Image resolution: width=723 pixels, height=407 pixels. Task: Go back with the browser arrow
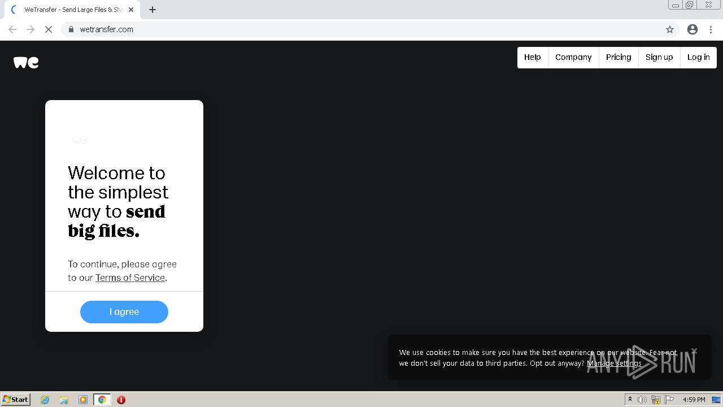click(x=12, y=29)
